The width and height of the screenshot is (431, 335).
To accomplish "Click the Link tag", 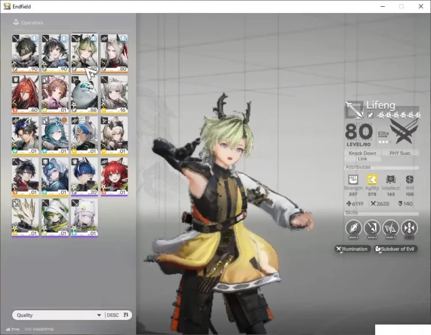I will 362,158.
